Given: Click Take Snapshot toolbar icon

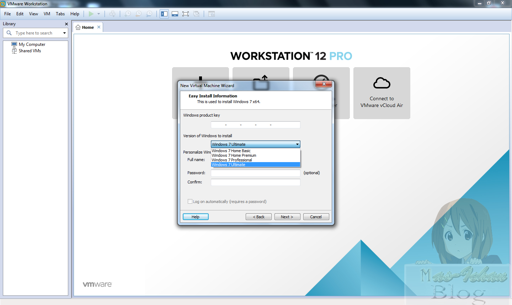Looking at the screenshot, I should (x=128, y=14).
